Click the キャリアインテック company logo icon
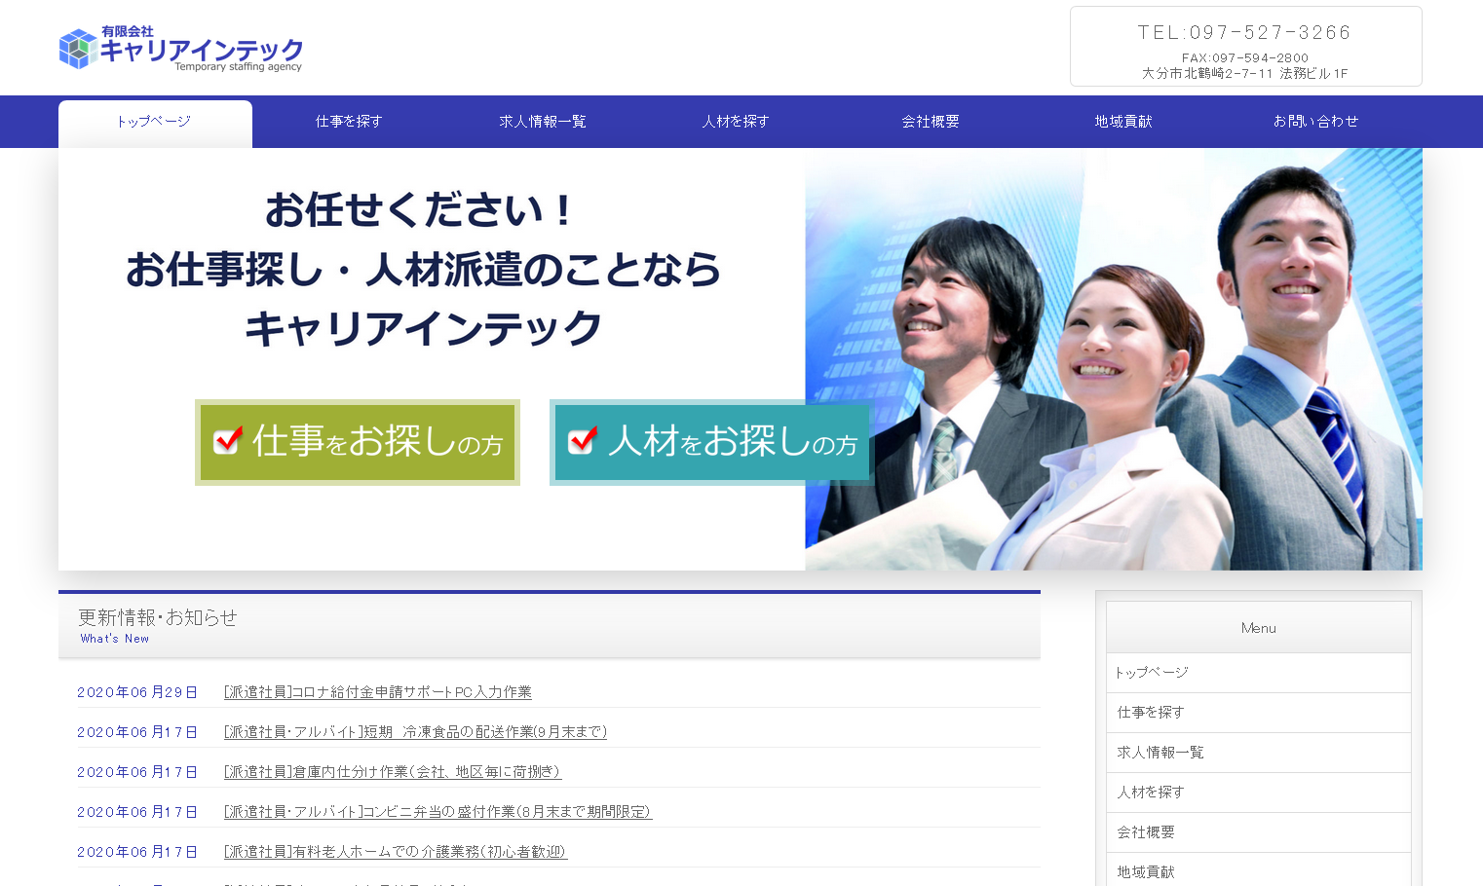Screen dimensions: 1483x886 click(x=76, y=48)
